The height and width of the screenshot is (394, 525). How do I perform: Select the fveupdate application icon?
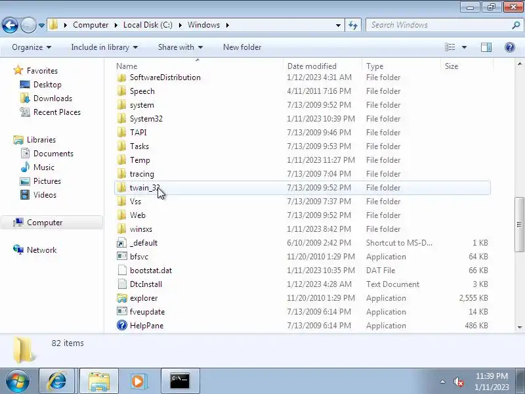(122, 311)
